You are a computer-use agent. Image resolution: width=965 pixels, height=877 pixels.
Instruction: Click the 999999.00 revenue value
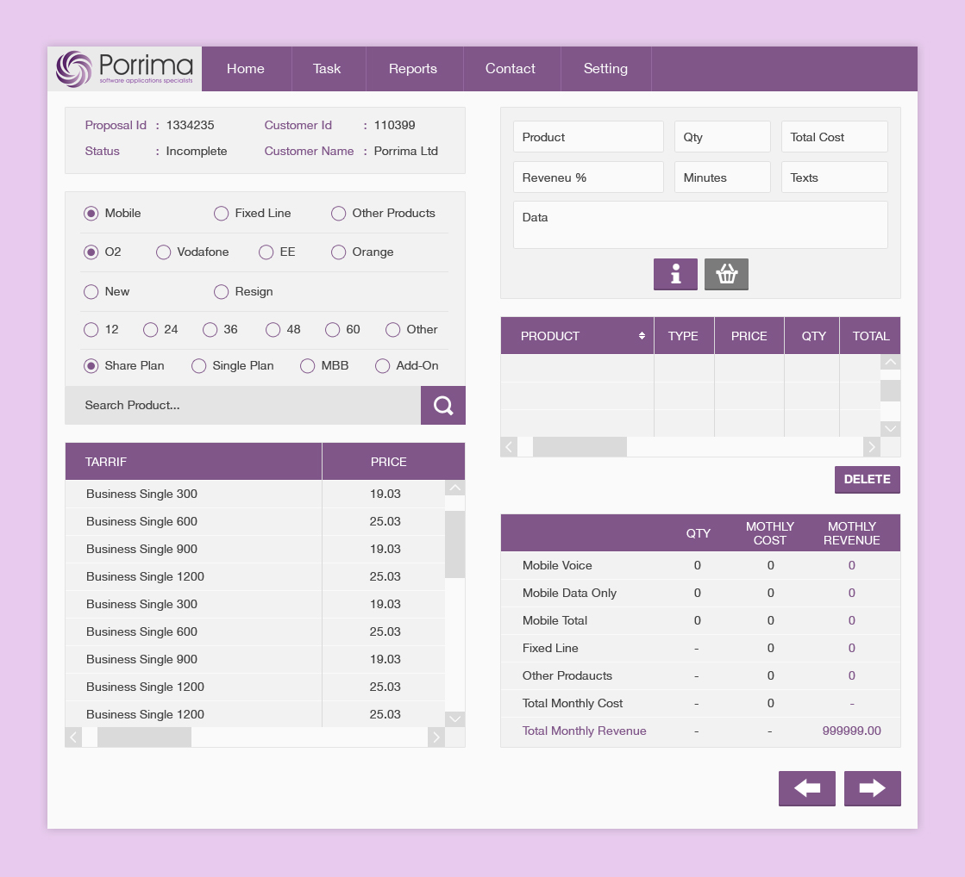[x=852, y=731]
